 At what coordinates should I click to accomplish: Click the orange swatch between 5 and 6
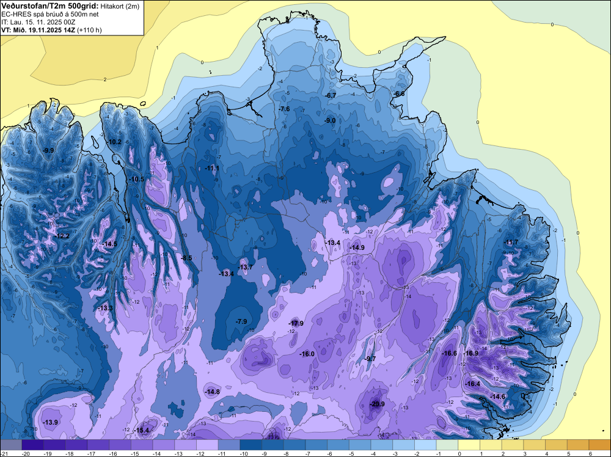coord(578,444)
